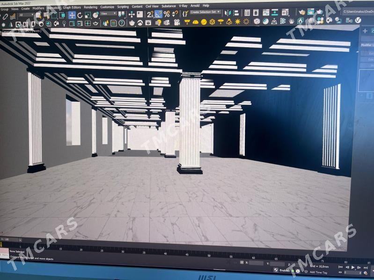The width and height of the screenshot is (374, 280).
Task: Open the Render Setup teapot icon
Action: [x=302, y=12]
